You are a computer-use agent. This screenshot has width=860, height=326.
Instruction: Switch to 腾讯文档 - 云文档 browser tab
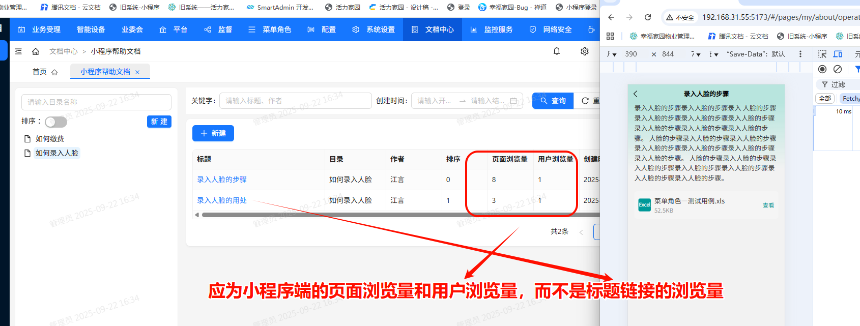[x=70, y=7]
